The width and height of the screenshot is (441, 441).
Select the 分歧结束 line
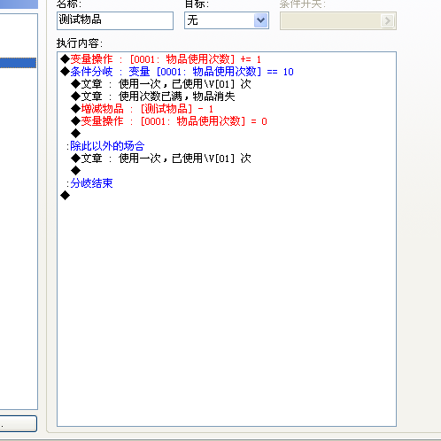click(x=89, y=183)
